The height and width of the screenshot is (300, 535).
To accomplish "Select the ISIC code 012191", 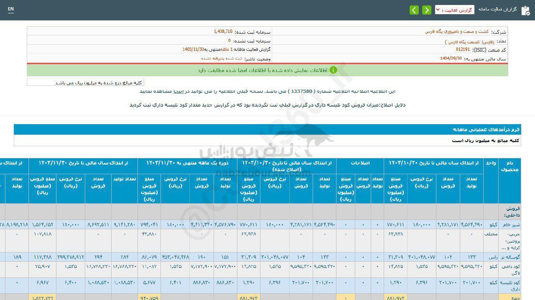I will 463,50.
